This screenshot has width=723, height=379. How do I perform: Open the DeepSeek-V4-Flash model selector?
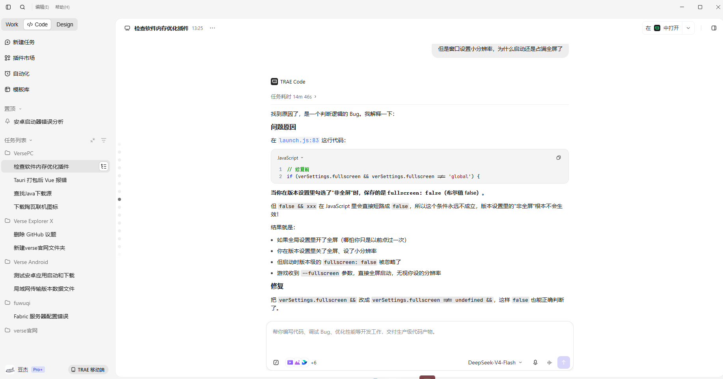[495, 362]
